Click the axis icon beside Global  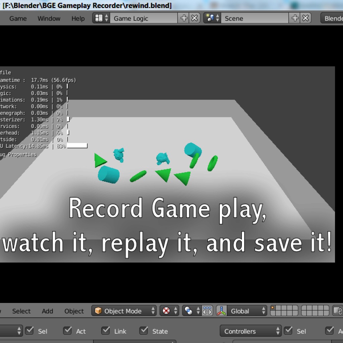coord(222,311)
